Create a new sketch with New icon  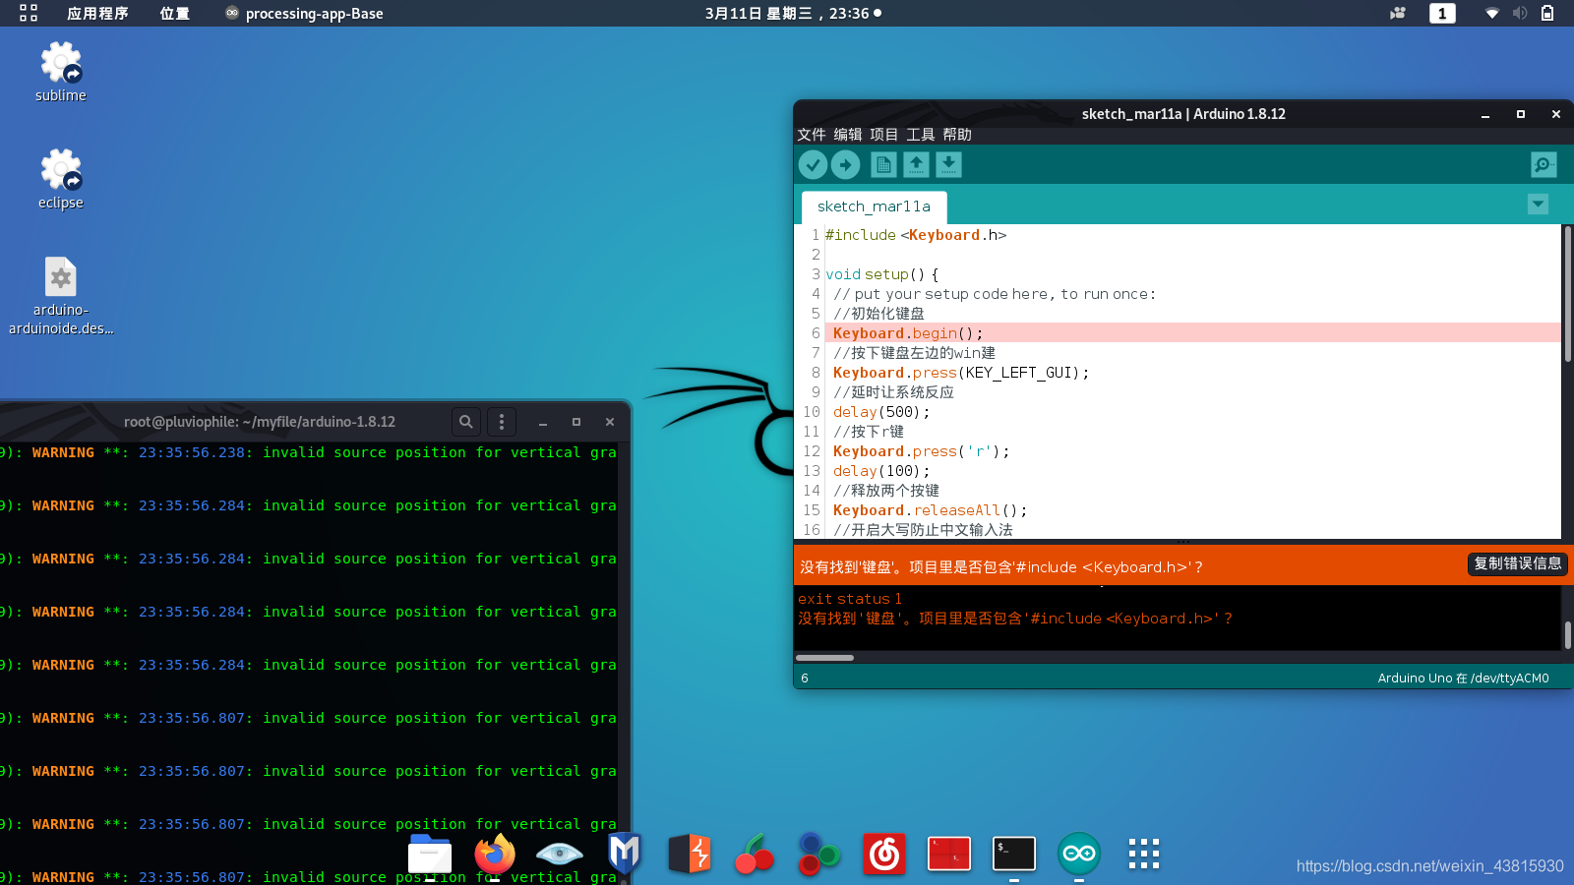883,165
